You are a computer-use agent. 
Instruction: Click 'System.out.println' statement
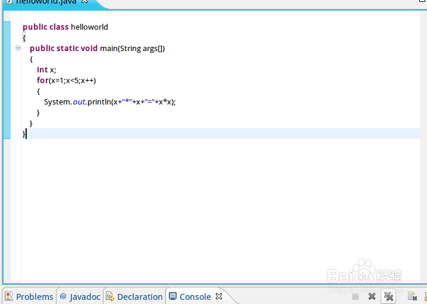pyautogui.click(x=110, y=102)
